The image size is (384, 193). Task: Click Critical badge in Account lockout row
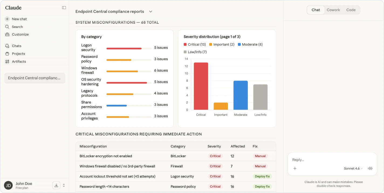[215, 176]
